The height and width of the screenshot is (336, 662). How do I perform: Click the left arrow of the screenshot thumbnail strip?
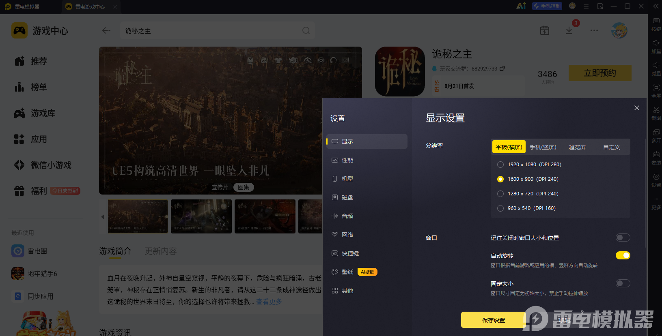tap(103, 216)
